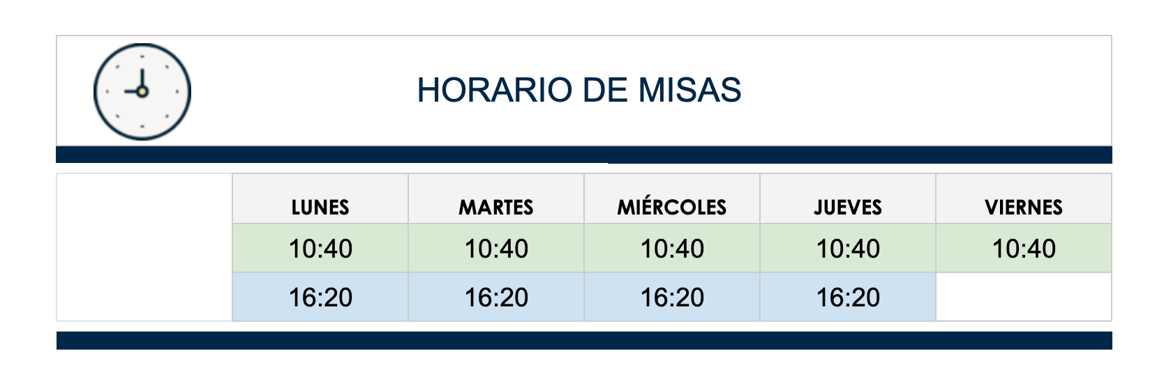Click the dark blue bar below the schedule
The width and height of the screenshot is (1164, 390).
click(584, 341)
